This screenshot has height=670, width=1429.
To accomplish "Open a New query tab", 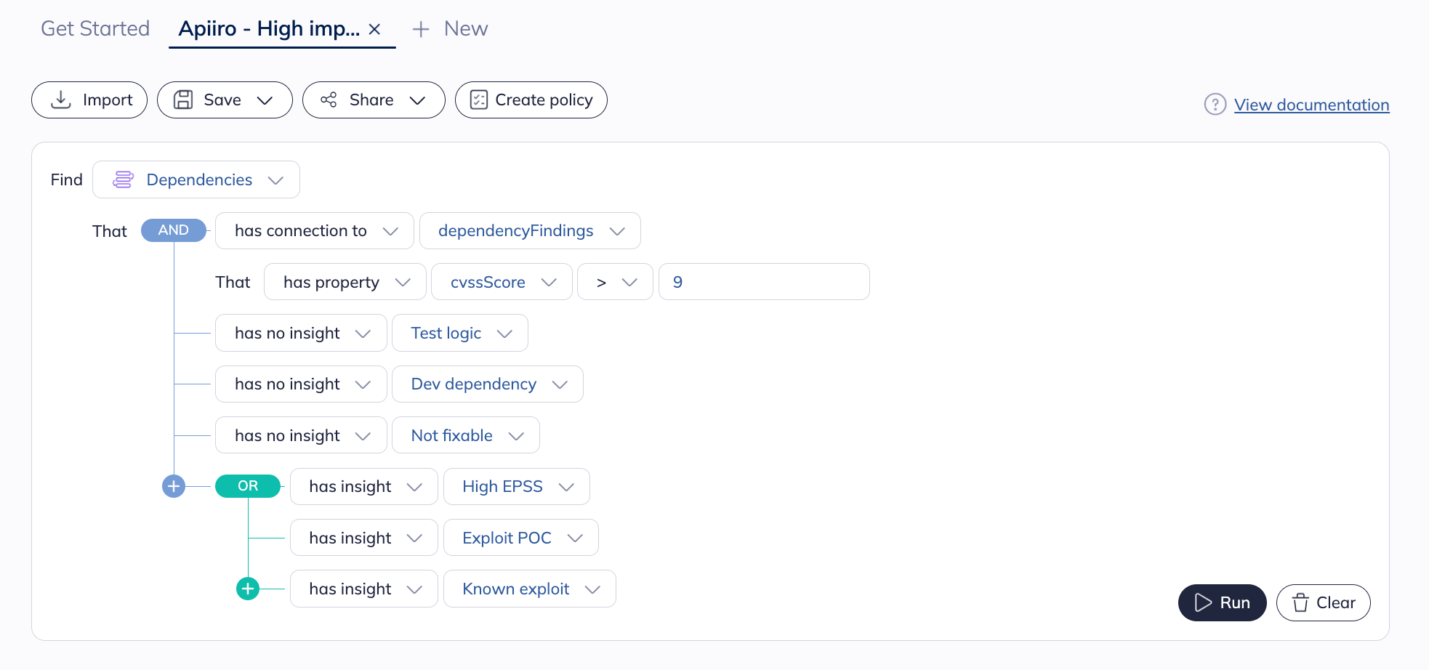I will tap(451, 29).
